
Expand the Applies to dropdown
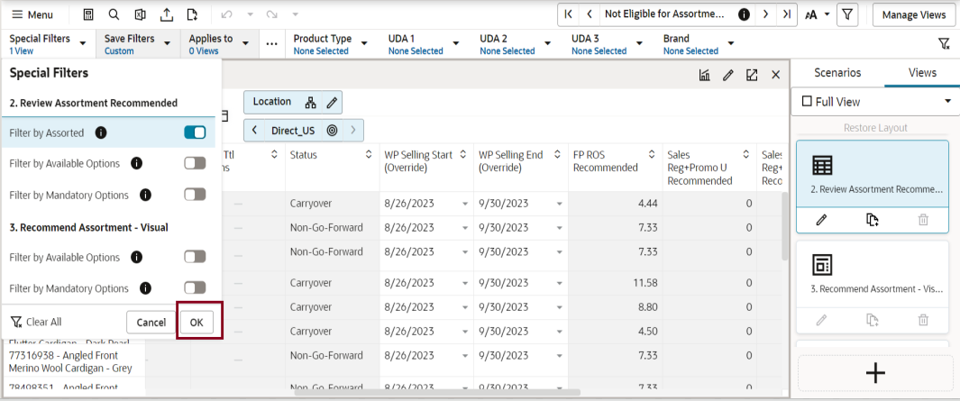coord(245,43)
